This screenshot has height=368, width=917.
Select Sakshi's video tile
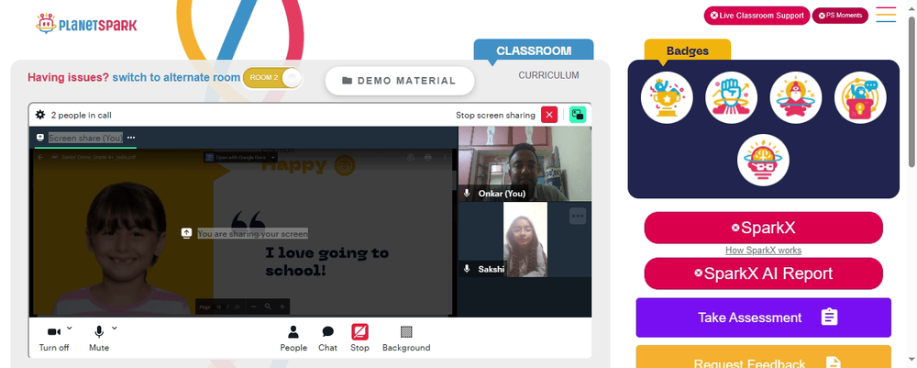pos(525,240)
